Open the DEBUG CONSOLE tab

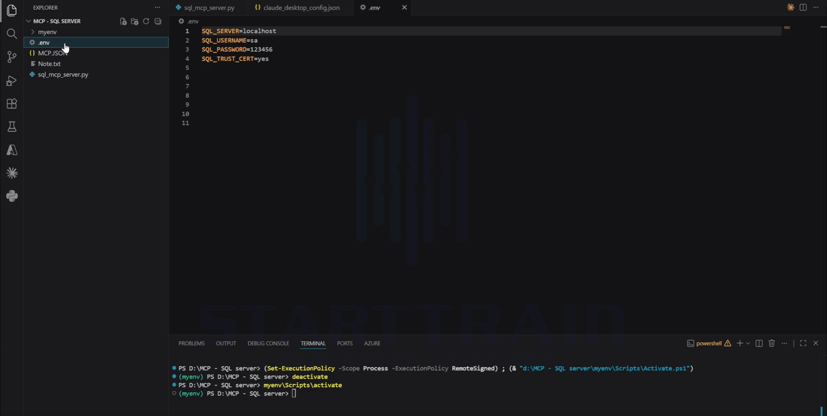268,343
